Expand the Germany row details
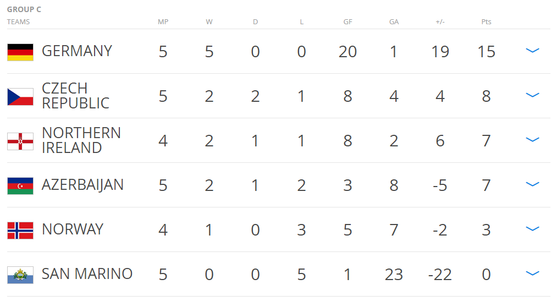557x301 pixels. tap(532, 51)
